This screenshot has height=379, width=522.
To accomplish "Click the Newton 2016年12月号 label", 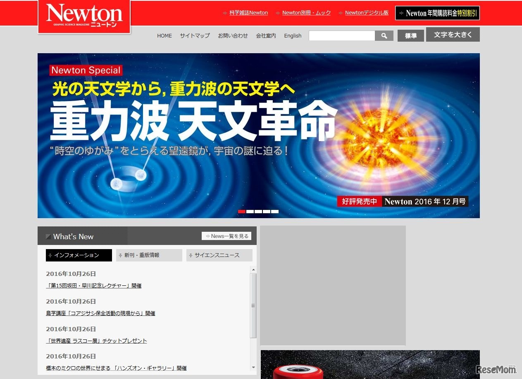I will coord(425,202).
